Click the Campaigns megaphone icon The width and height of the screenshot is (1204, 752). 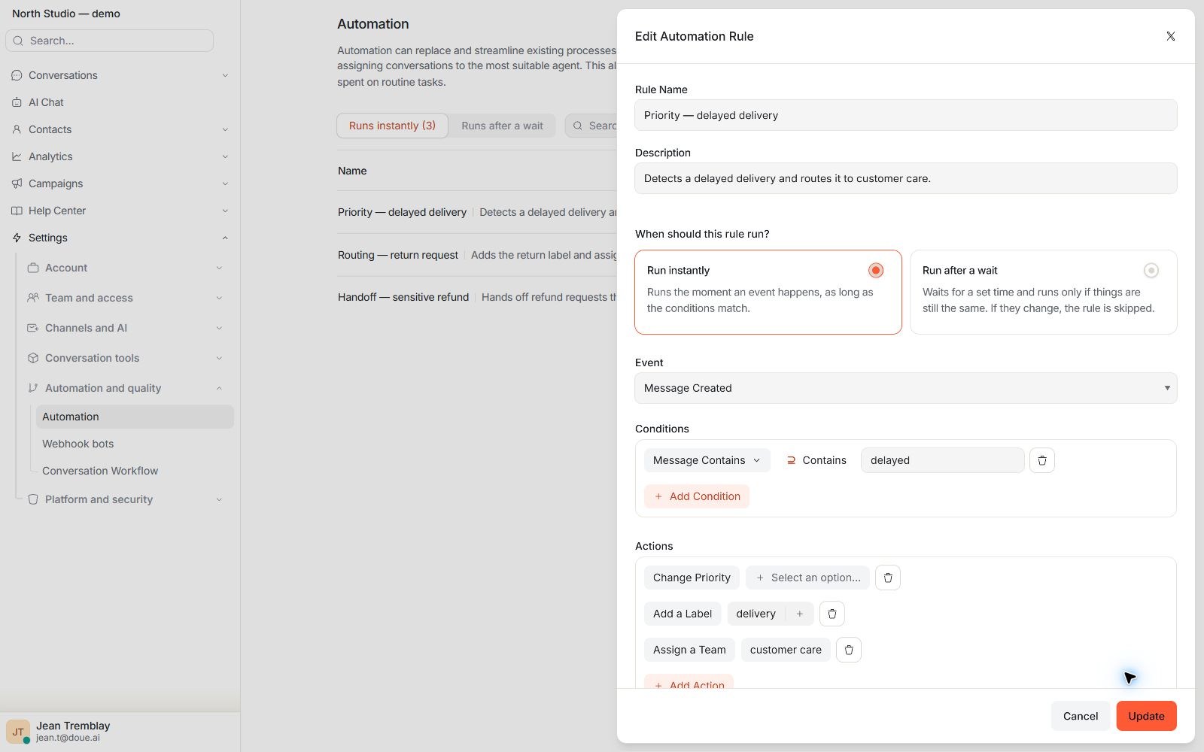[x=17, y=183]
